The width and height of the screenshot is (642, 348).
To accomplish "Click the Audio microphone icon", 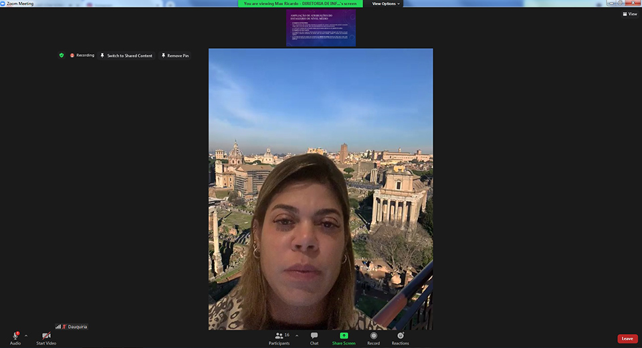I will pyautogui.click(x=15, y=335).
